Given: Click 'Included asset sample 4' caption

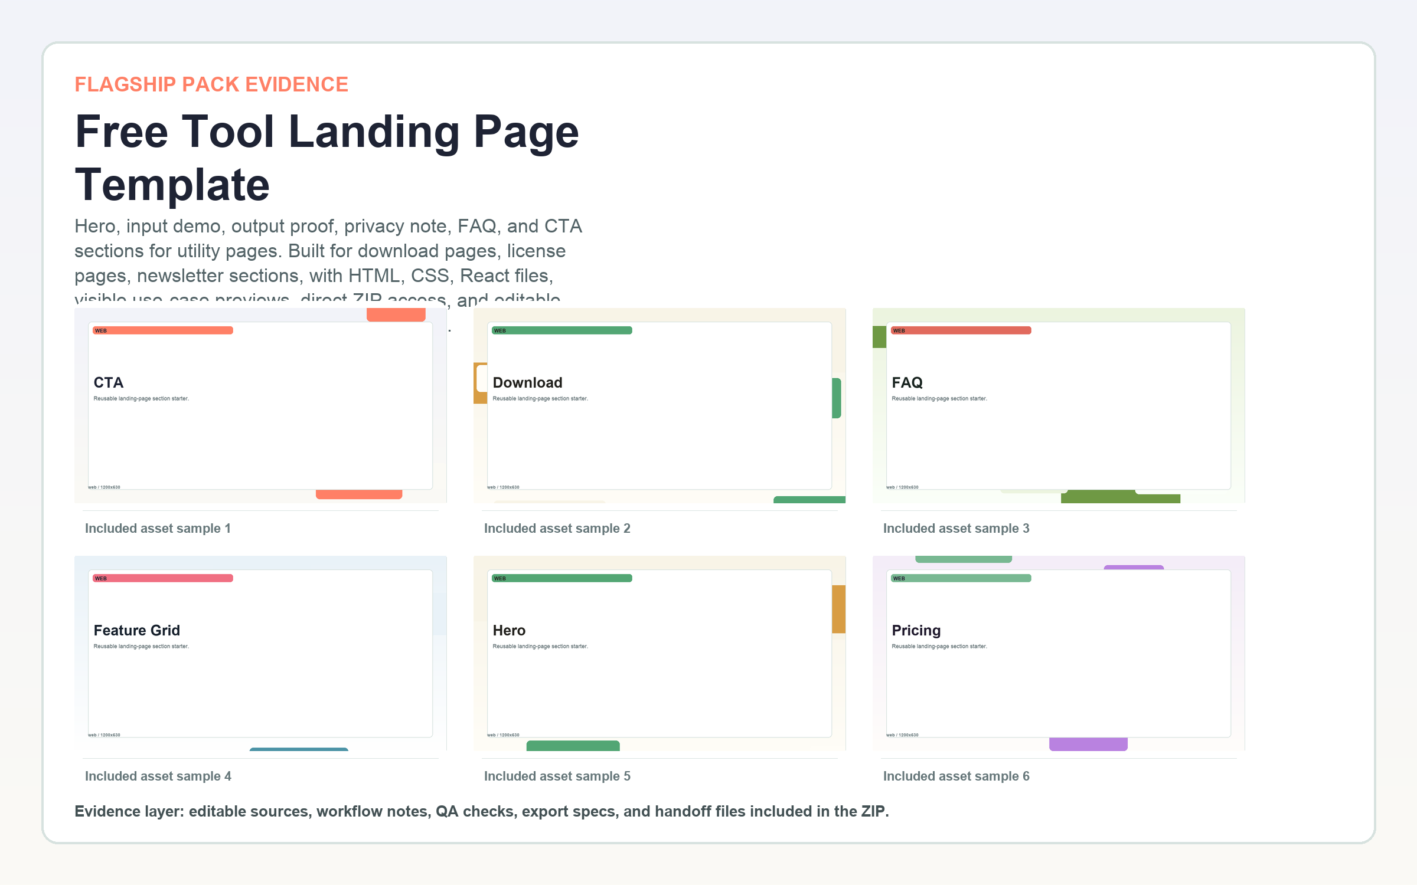Looking at the screenshot, I should pos(158,776).
